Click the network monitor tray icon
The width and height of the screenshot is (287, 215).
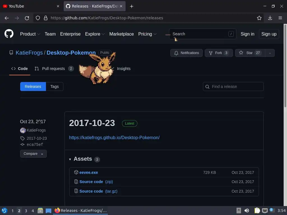[x=265, y=211]
